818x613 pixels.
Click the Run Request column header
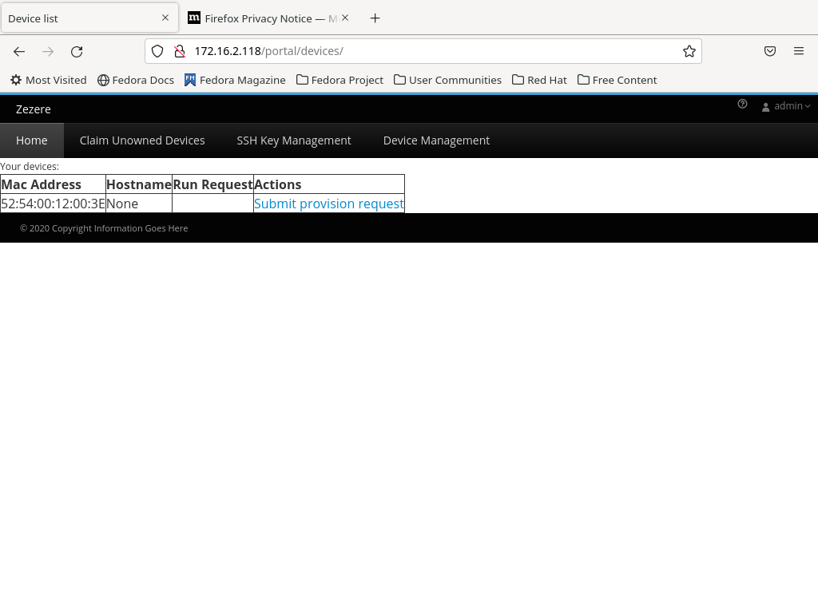pos(212,184)
